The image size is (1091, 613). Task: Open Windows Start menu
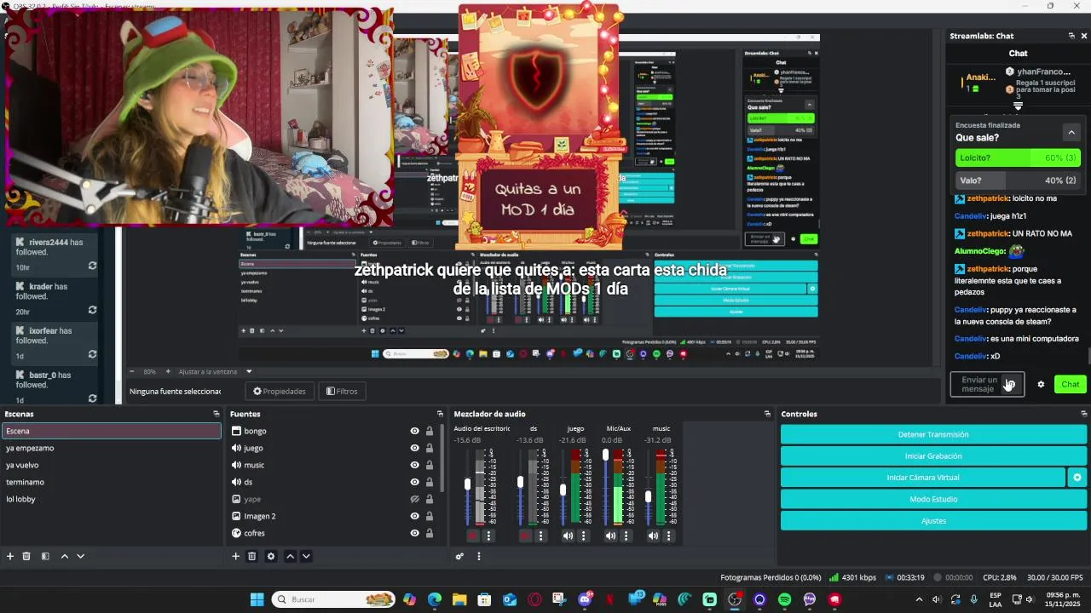point(257,599)
